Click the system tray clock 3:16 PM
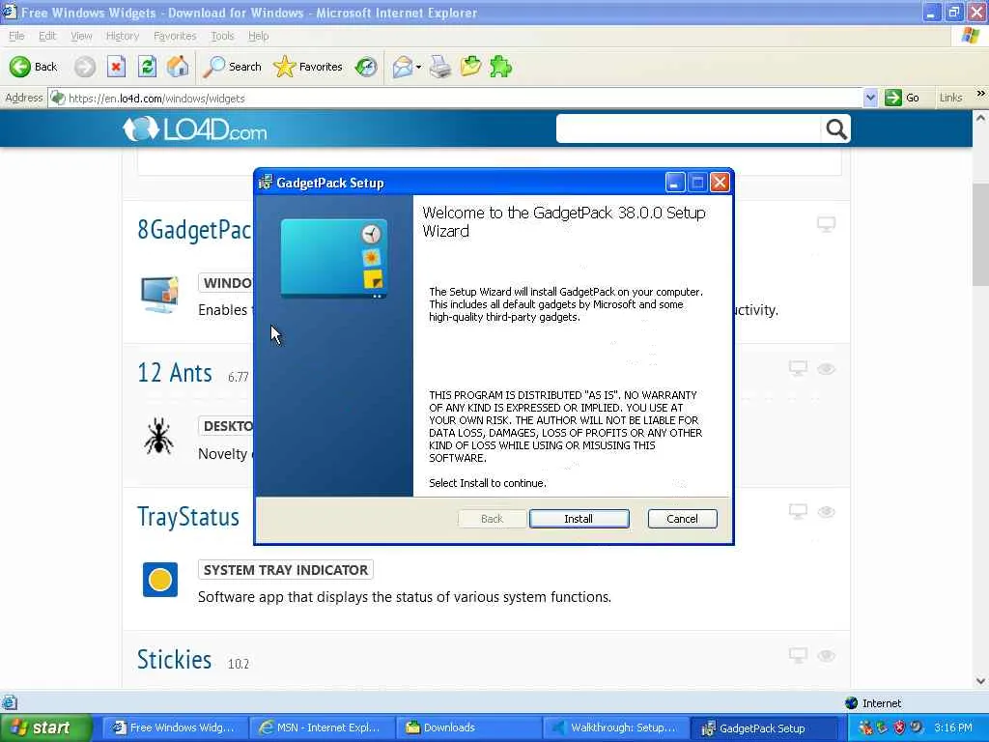Screen dimensions: 989x742 953,728
